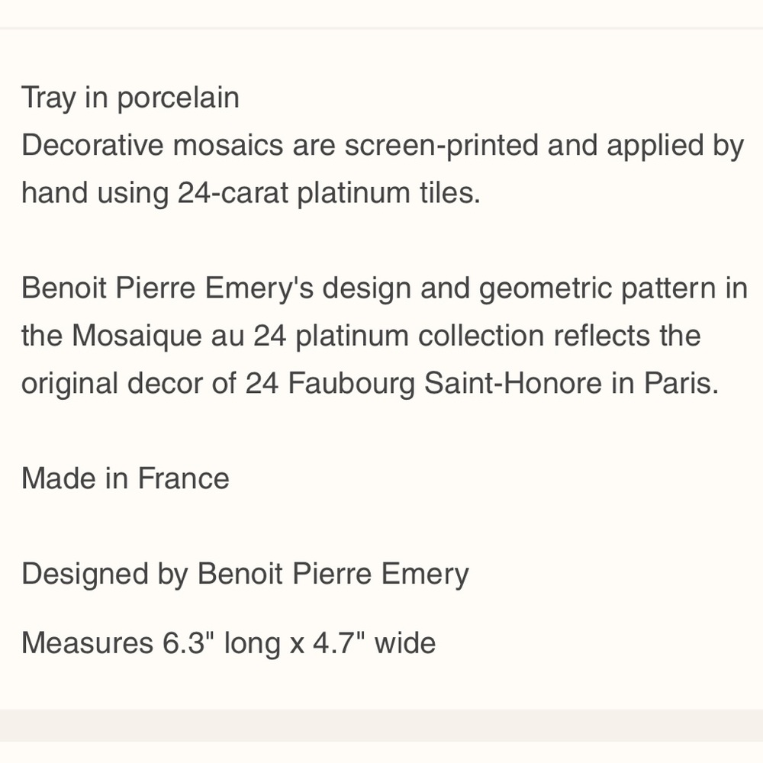Click the word 'collection' in second paragraph
The height and width of the screenshot is (763, 763).
coord(481,336)
